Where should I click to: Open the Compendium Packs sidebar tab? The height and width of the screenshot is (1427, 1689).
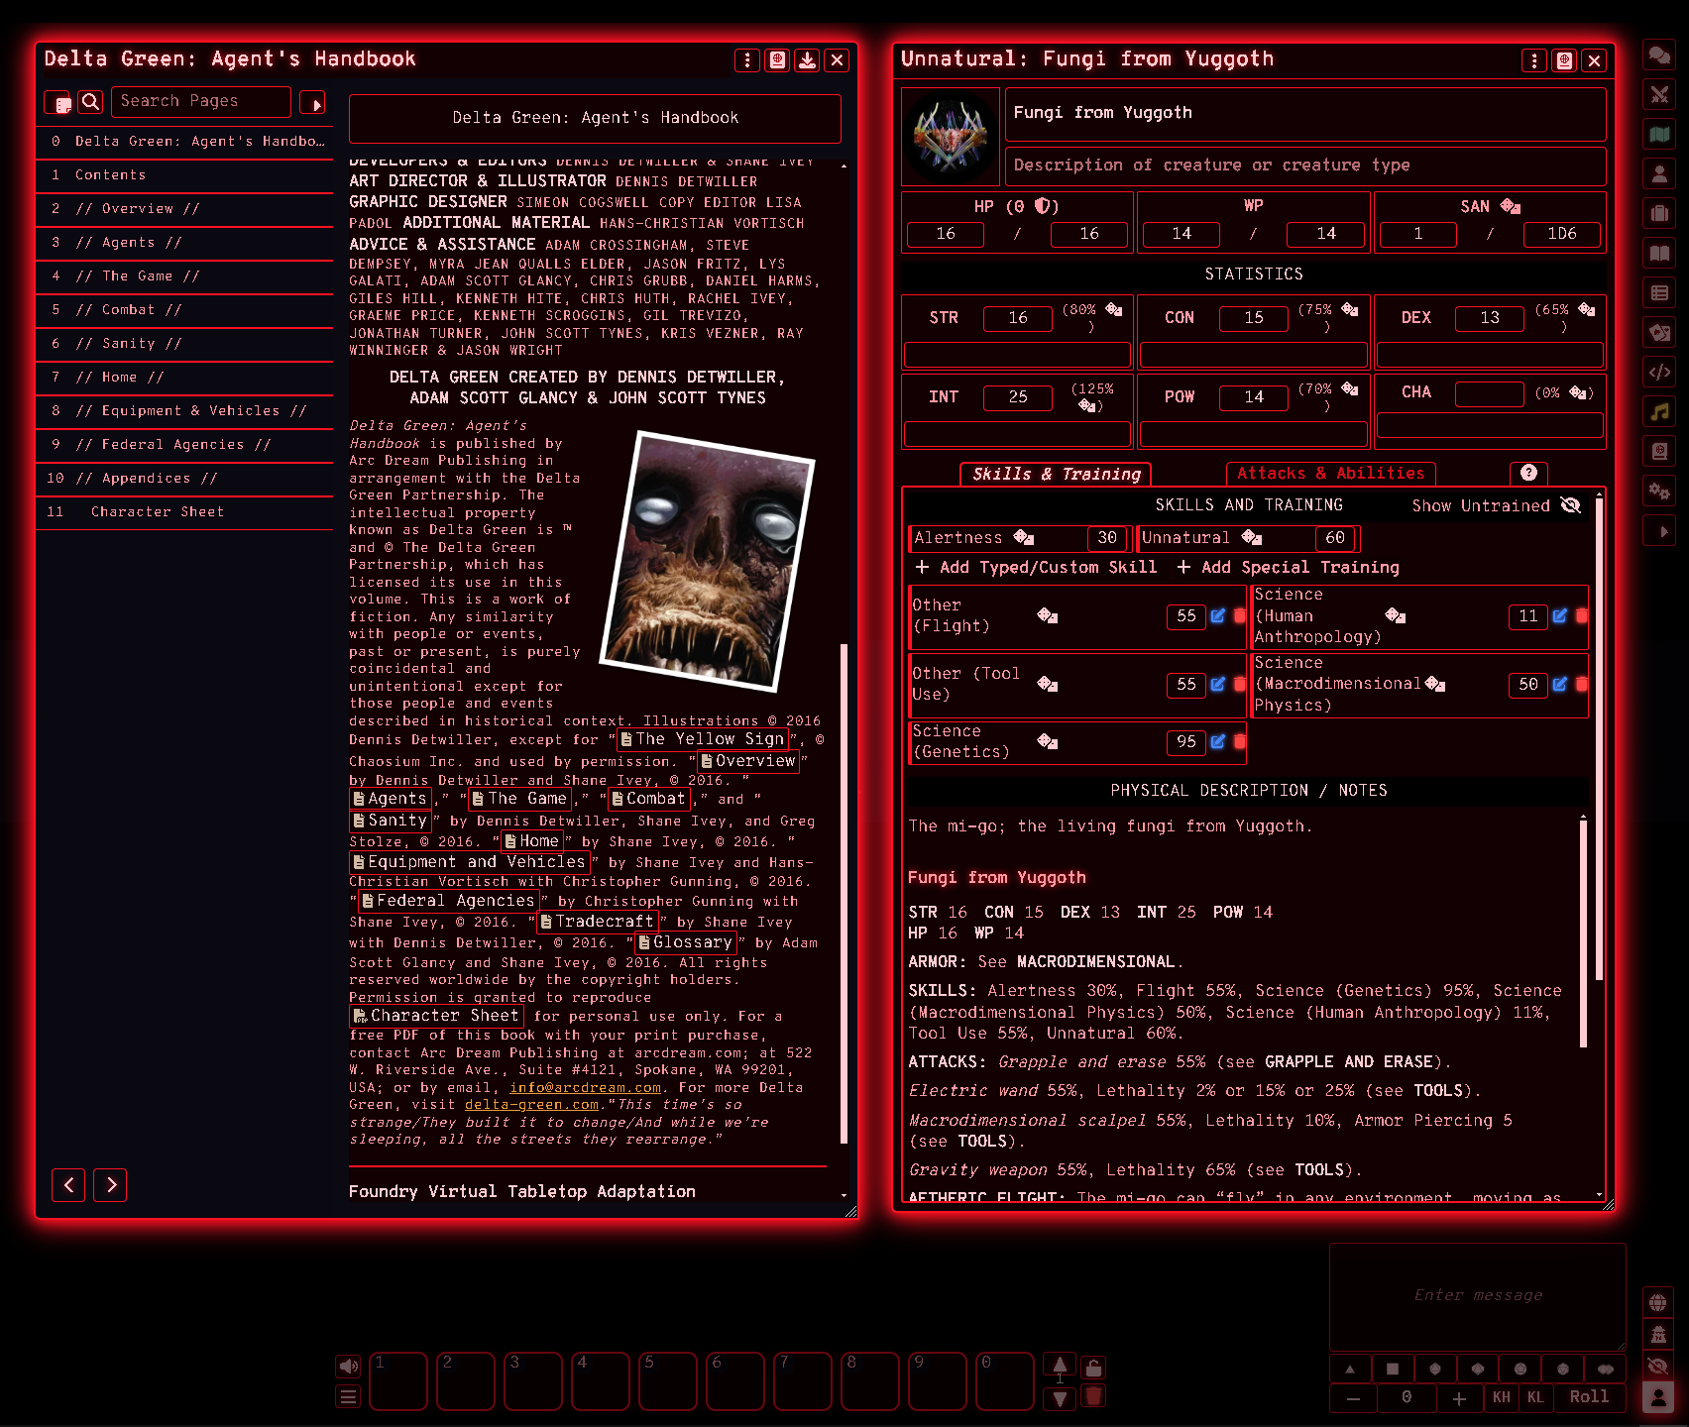tap(1659, 451)
